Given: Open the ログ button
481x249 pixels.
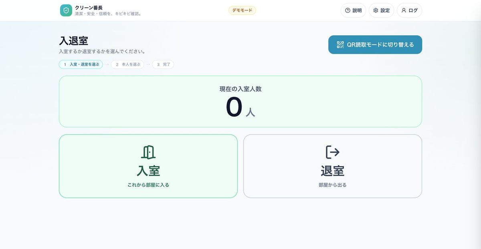Looking at the screenshot, I should (409, 10).
